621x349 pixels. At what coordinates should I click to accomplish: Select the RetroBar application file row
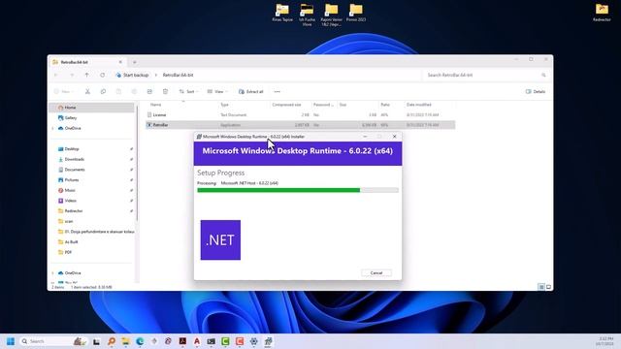[x=300, y=125]
